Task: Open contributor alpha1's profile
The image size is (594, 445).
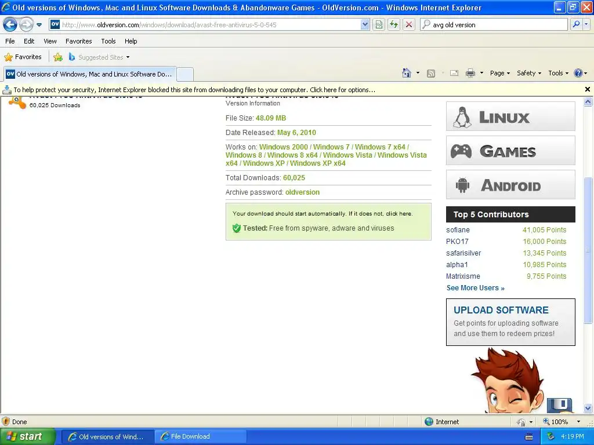Action: 457,265
